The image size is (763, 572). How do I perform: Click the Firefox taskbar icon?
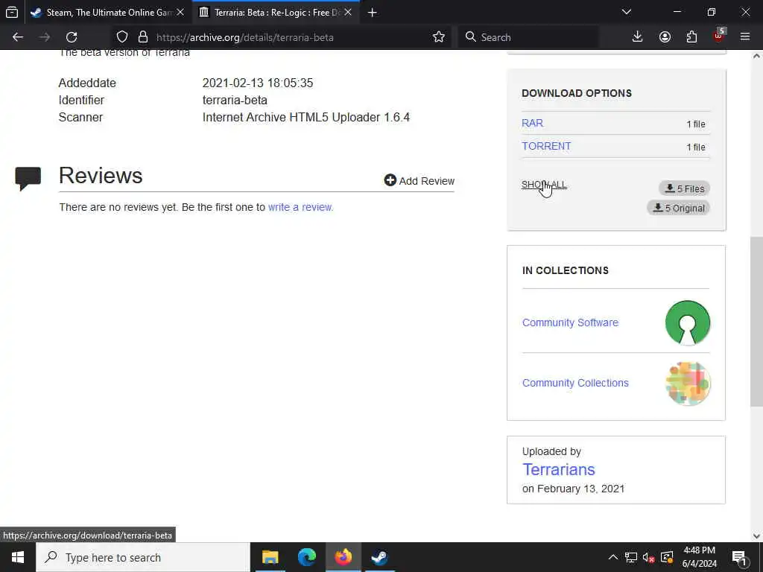343,557
